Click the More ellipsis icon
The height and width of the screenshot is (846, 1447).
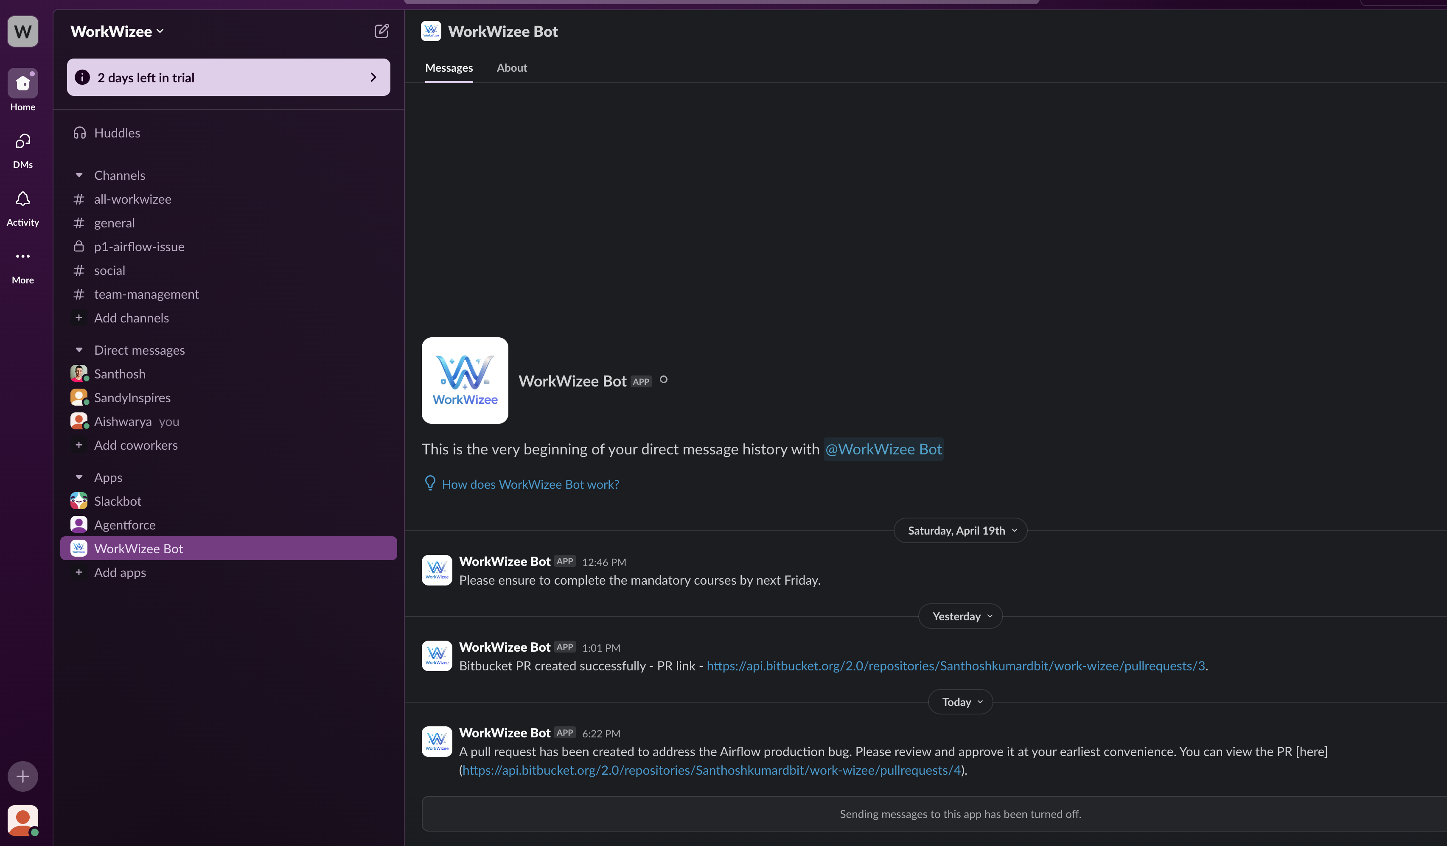23,257
